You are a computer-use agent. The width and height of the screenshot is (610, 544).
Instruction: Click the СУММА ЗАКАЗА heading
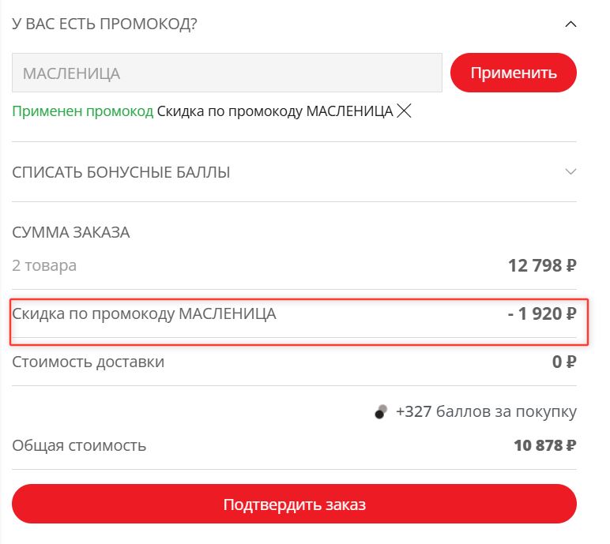[71, 232]
